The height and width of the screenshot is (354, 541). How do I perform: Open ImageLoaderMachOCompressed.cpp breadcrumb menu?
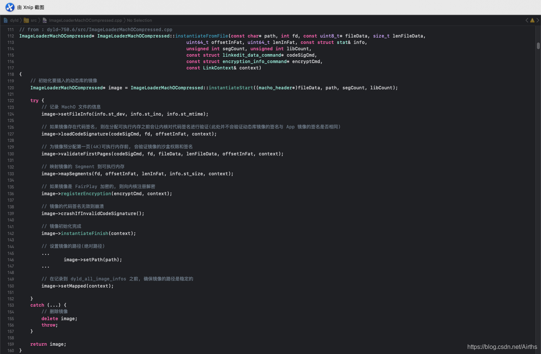86,20
